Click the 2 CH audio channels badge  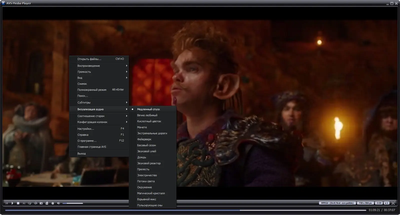379,203
